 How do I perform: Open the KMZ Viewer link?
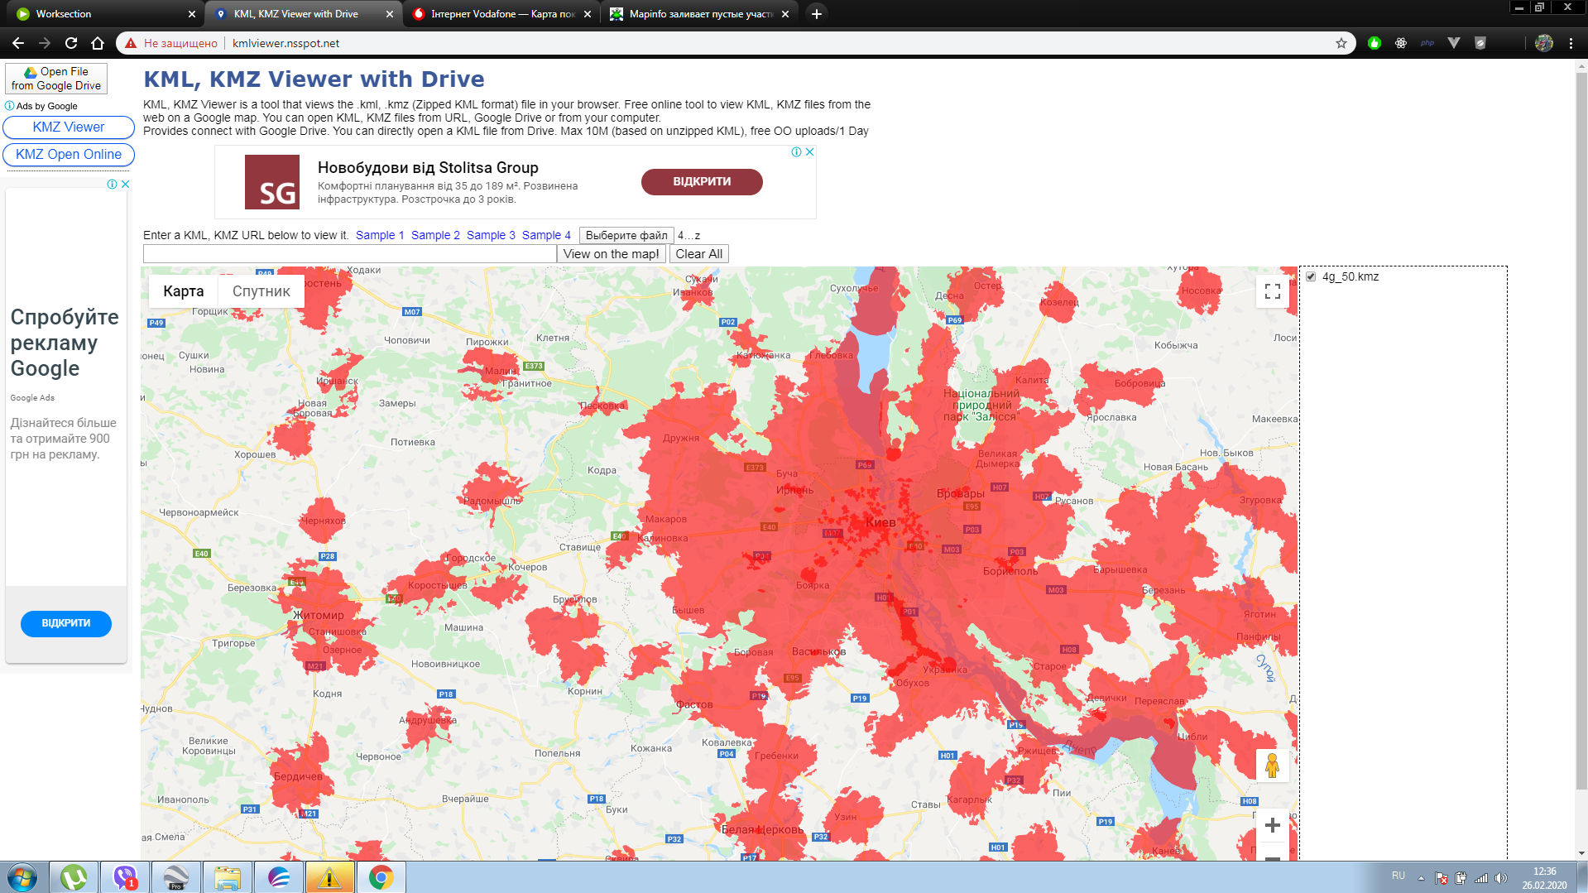click(69, 127)
